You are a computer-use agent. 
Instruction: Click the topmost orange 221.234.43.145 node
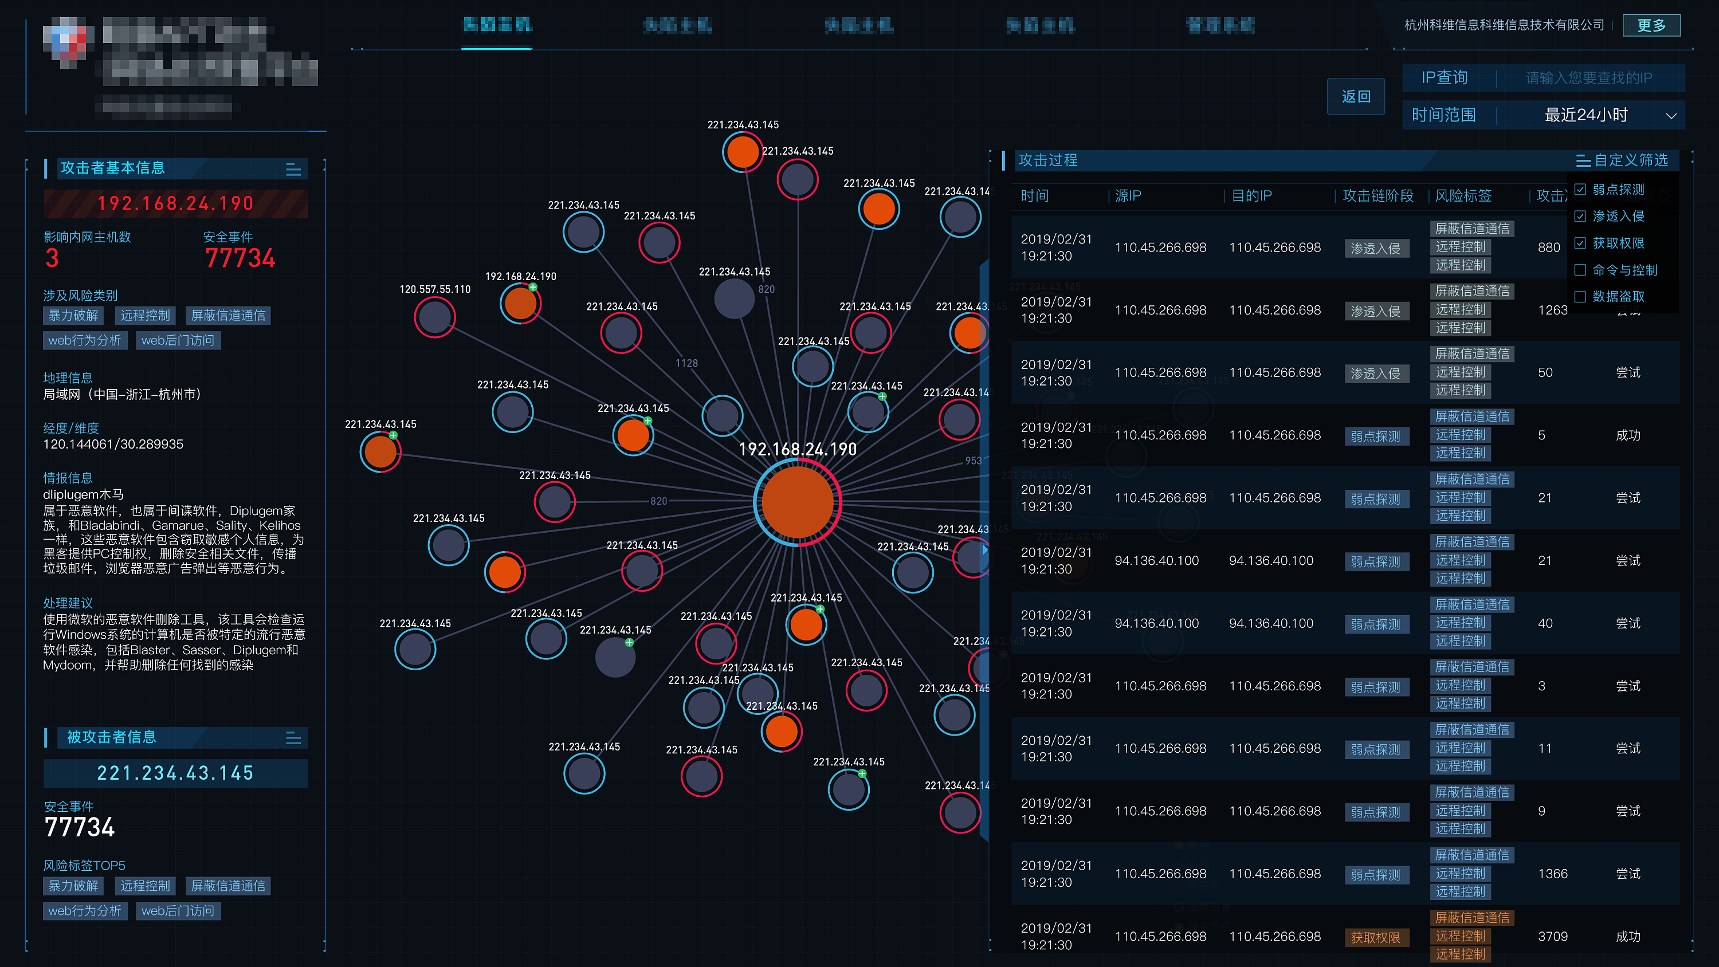click(x=742, y=152)
